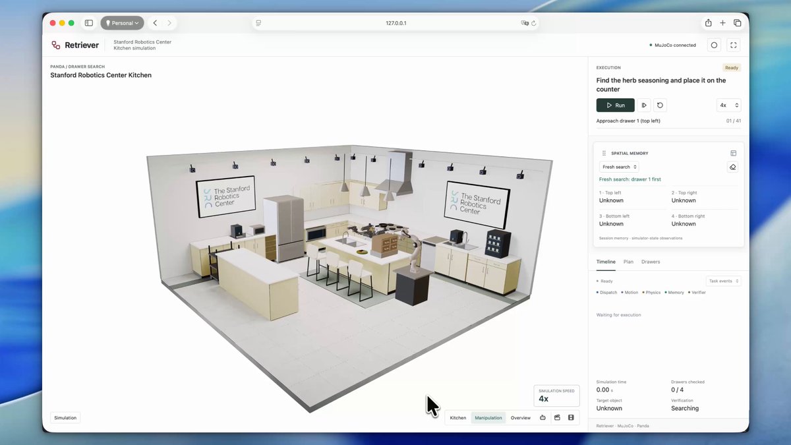This screenshot has width=791, height=445.
Task: Open a new tab with the plus icon
Action: pos(722,23)
